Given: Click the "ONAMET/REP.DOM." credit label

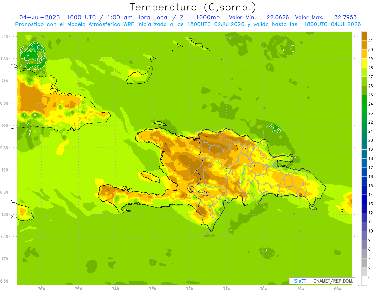Looking at the screenshot, I should [333, 281].
